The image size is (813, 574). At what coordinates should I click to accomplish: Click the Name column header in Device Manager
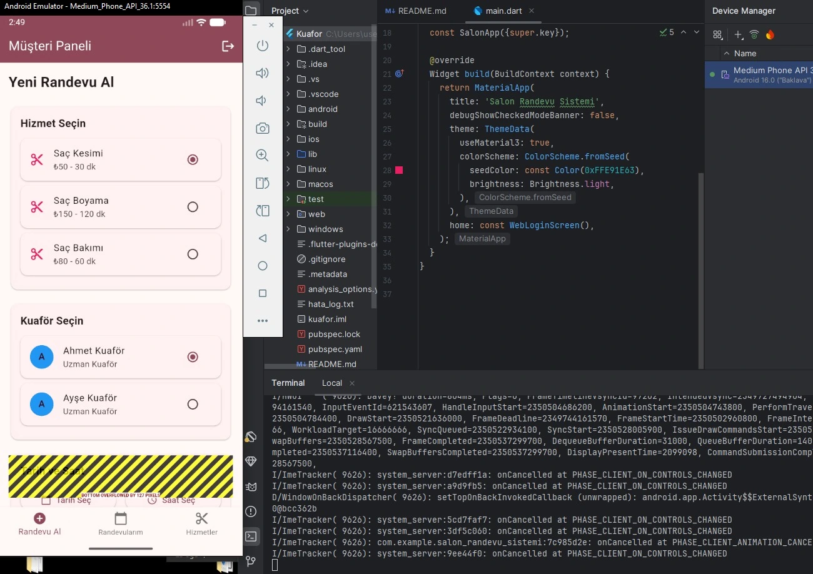pyautogui.click(x=745, y=53)
